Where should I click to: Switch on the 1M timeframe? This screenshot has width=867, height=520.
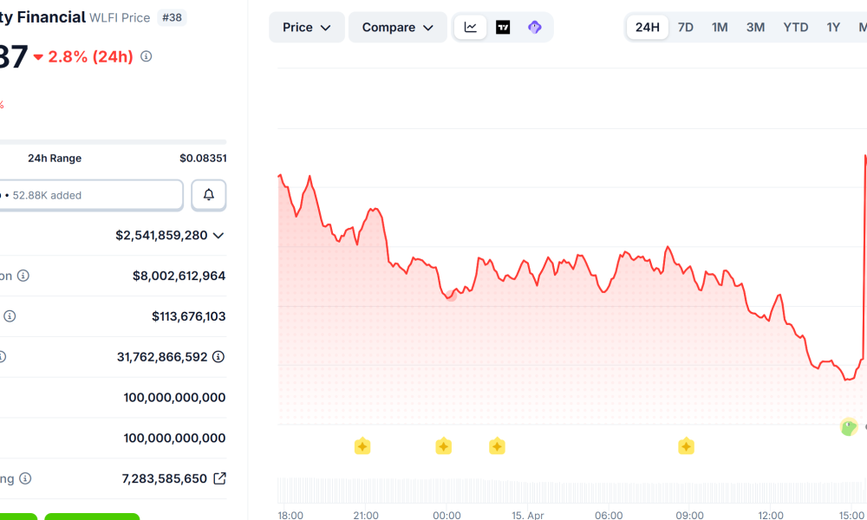click(719, 27)
